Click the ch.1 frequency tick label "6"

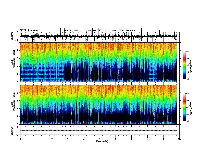point(18,58)
